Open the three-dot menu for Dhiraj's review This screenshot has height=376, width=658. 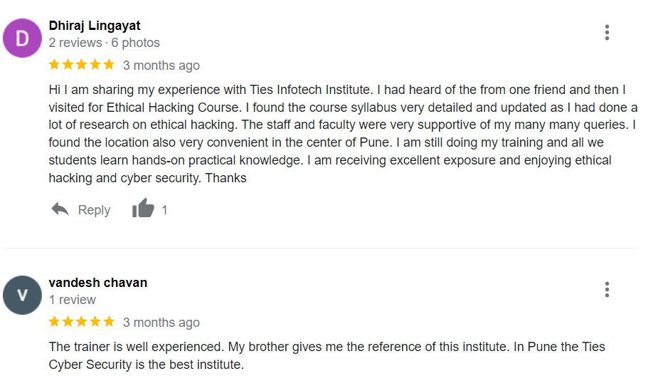tap(607, 32)
